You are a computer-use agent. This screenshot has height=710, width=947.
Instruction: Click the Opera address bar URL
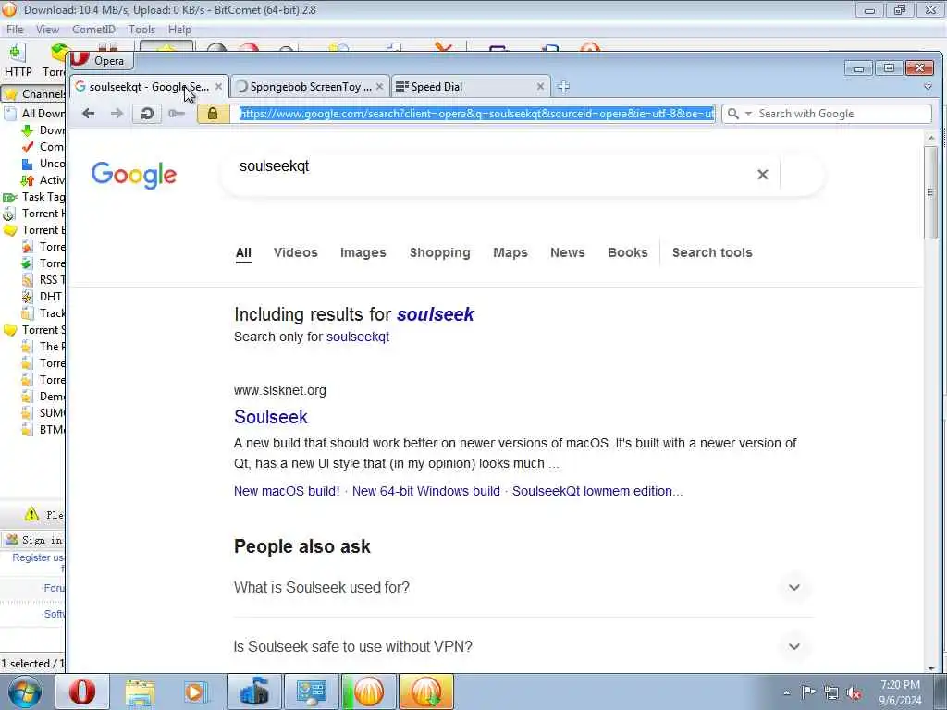(x=476, y=114)
